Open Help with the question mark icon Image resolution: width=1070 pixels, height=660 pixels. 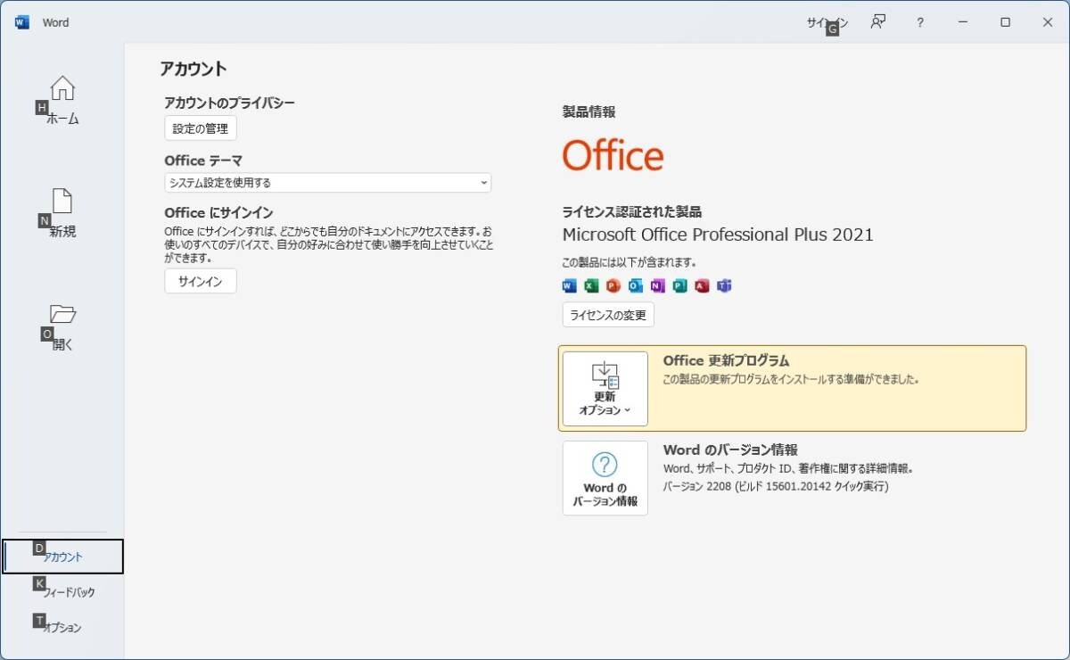920,22
